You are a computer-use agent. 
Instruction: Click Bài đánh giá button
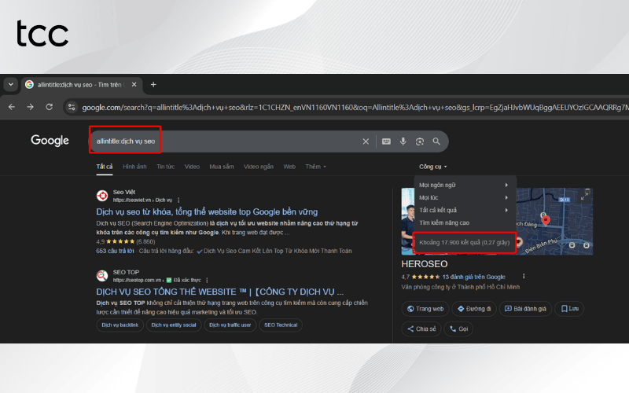[x=525, y=309]
